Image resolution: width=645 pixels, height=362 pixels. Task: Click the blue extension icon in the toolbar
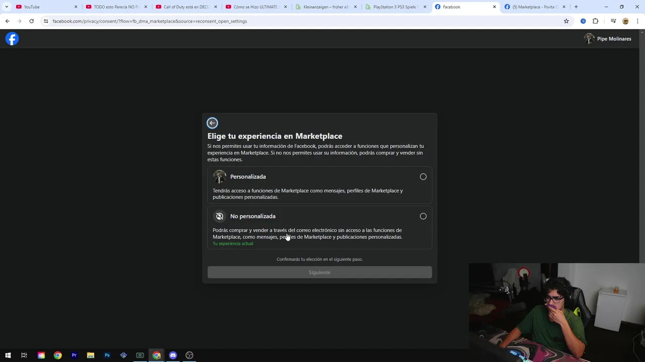pos(583,21)
